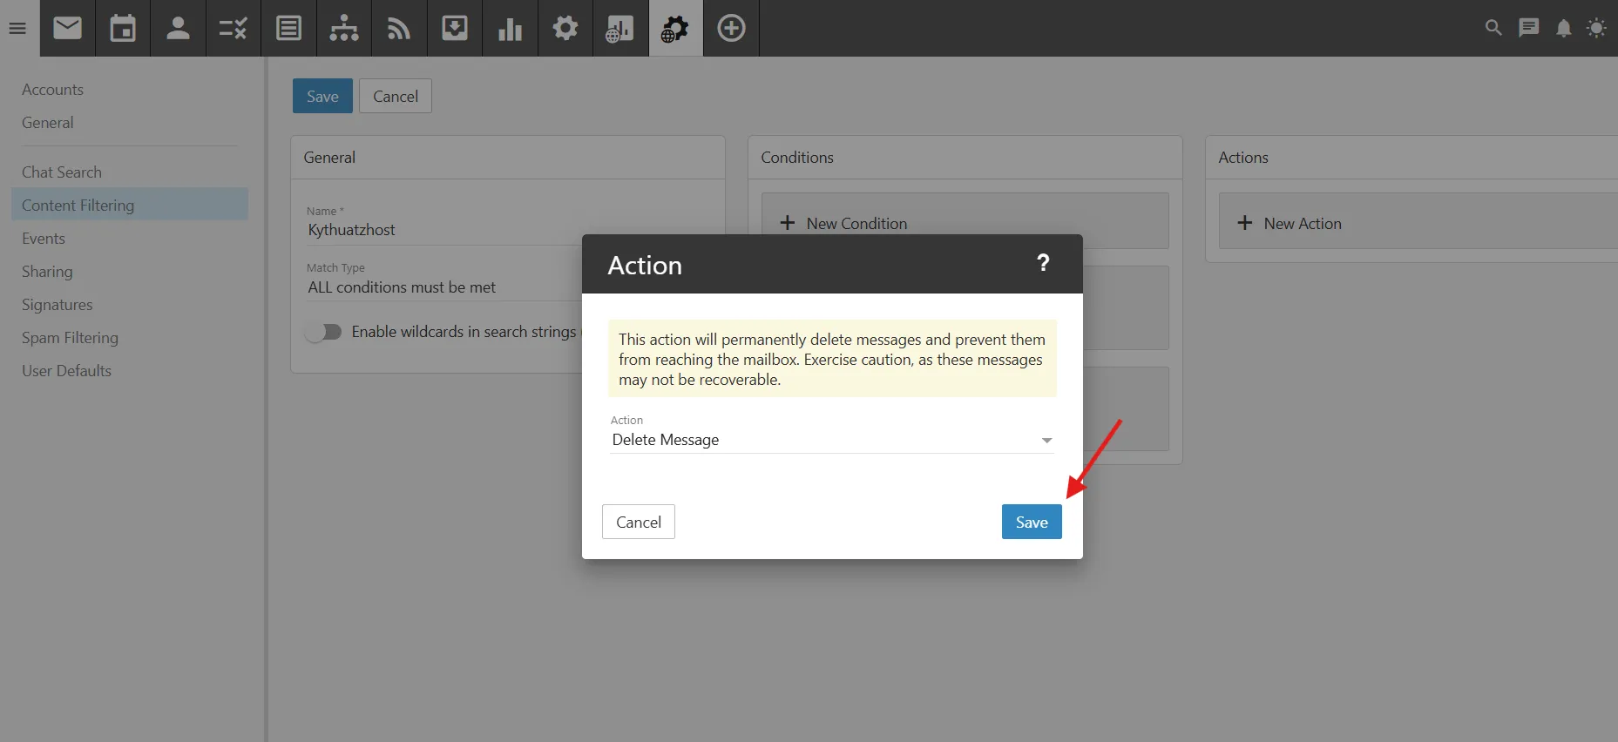
Task: Open the Contacts person icon
Action: coord(178,28)
